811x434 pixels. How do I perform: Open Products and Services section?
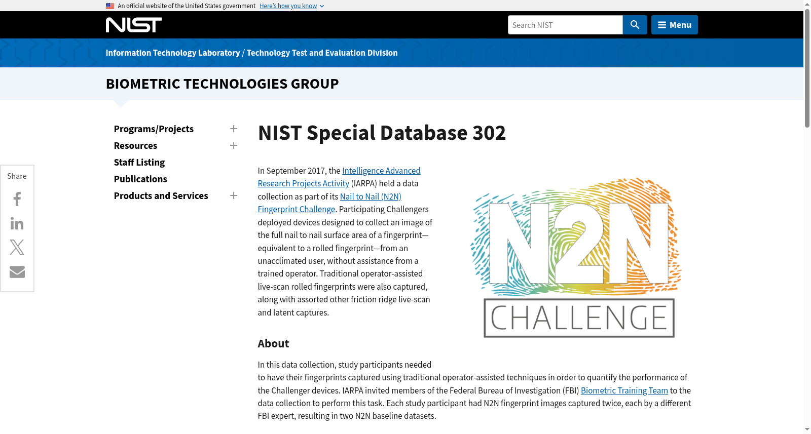161,195
